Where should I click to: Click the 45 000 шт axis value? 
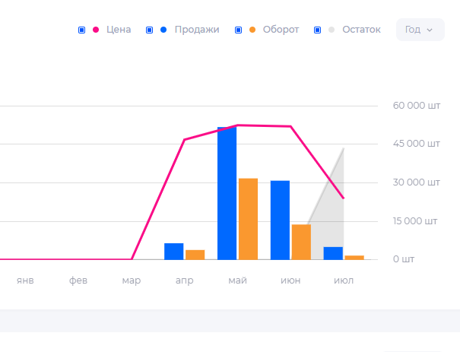click(x=417, y=144)
